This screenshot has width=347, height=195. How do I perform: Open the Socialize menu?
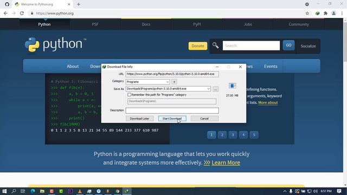point(308,46)
